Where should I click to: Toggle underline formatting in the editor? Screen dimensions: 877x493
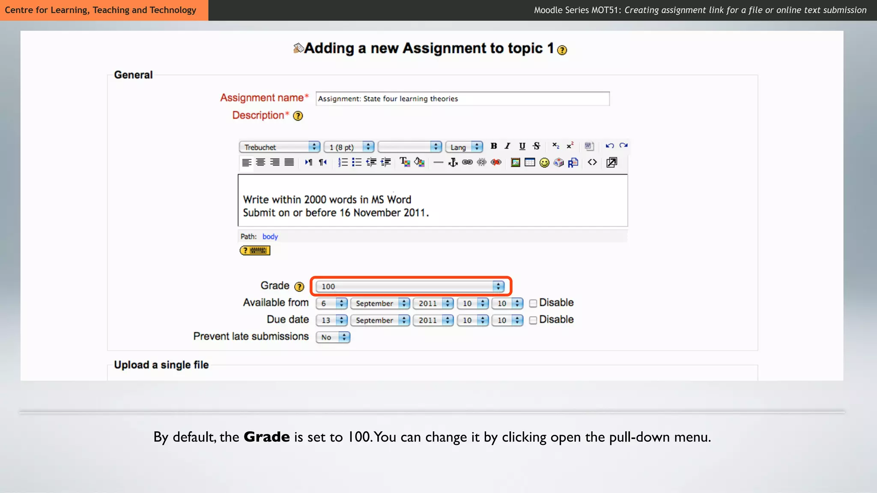[x=522, y=146]
